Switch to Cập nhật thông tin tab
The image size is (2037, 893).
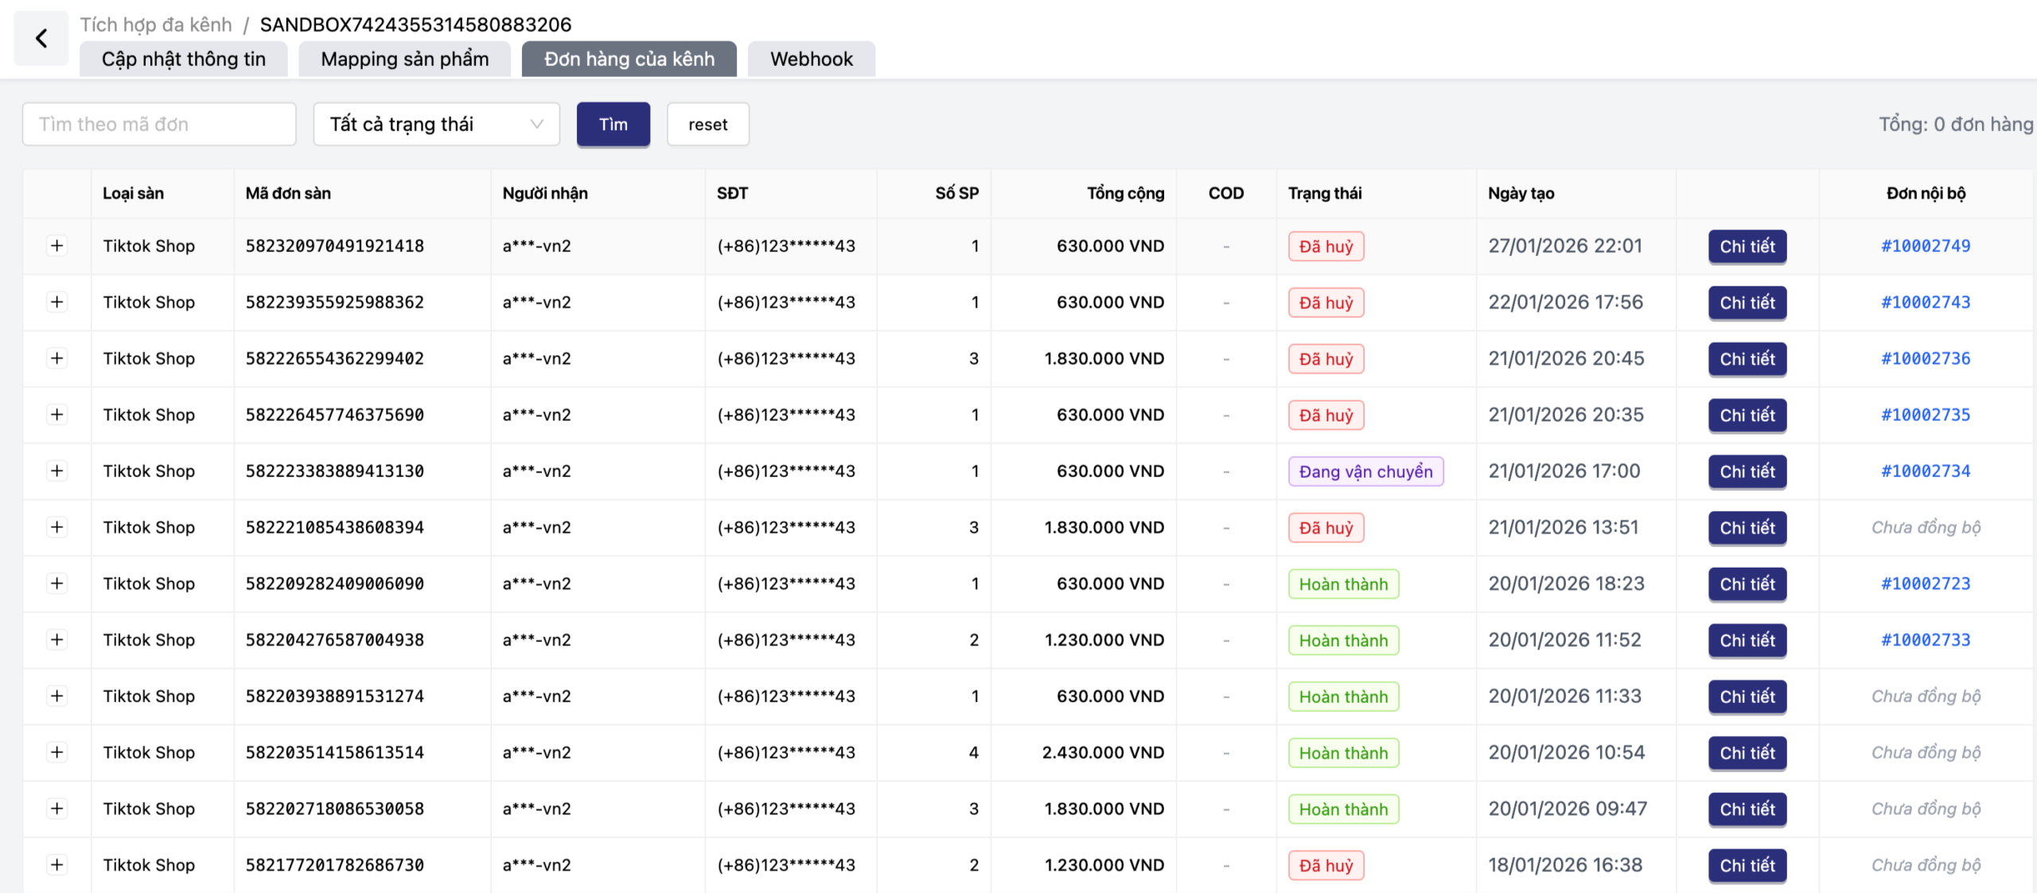[x=183, y=59]
